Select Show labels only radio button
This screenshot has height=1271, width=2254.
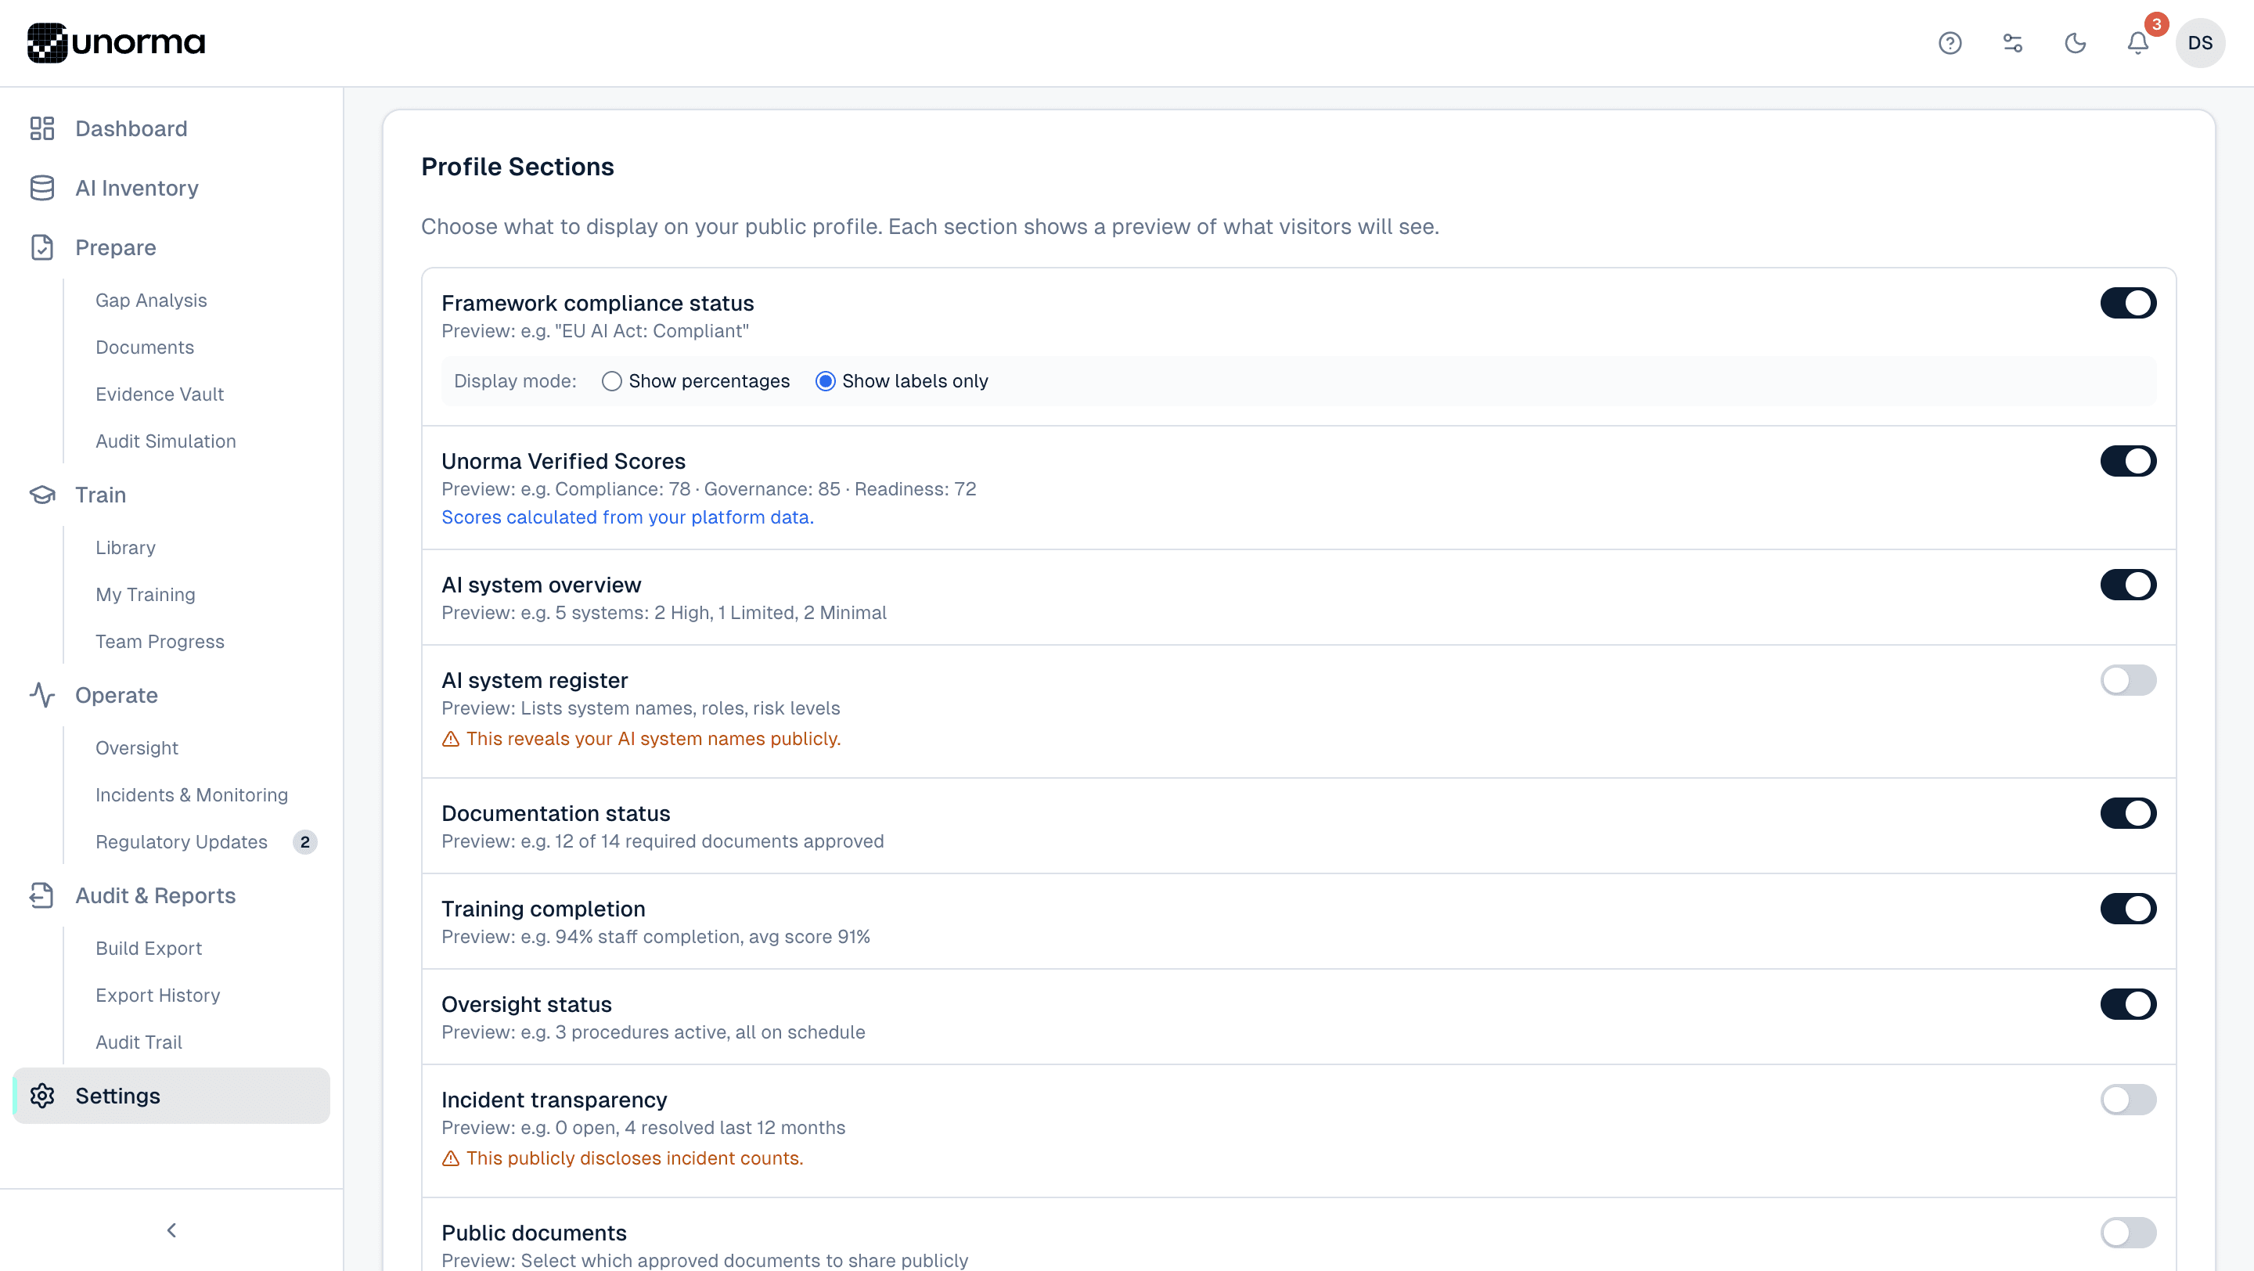coord(825,381)
